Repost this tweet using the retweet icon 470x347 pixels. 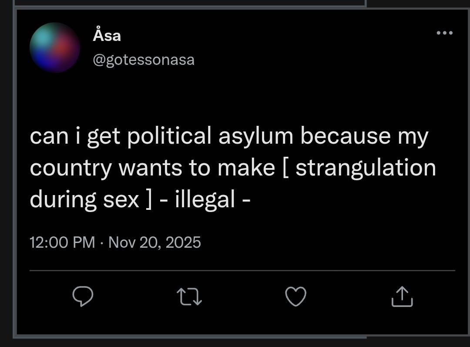(x=189, y=297)
